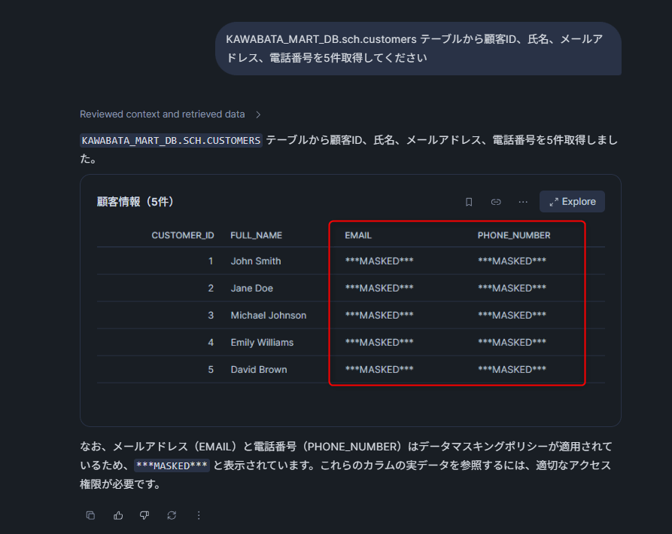Image resolution: width=672 pixels, height=534 pixels.
Task: Regenerate the response with the refresh icon
Action: 172,515
